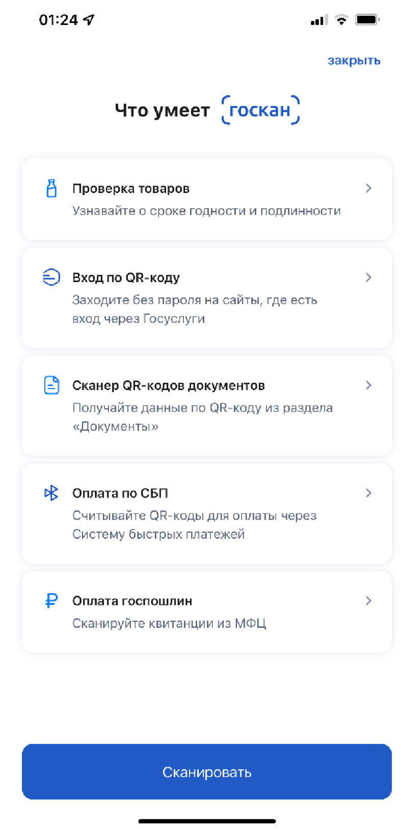Open chevron next to Оплата по СБП
The width and height of the screenshot is (401, 829).
368,493
